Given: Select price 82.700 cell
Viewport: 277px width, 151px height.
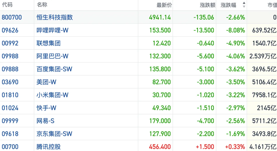Looking at the screenshot, I should tap(162, 82).
